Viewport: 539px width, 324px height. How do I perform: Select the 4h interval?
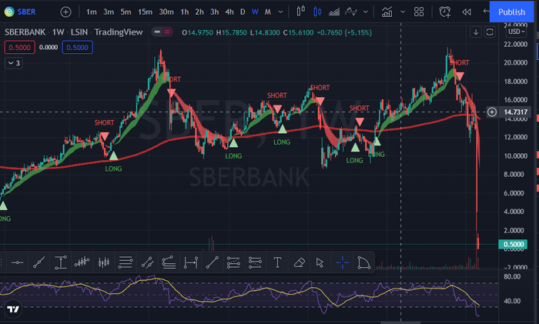(x=229, y=12)
